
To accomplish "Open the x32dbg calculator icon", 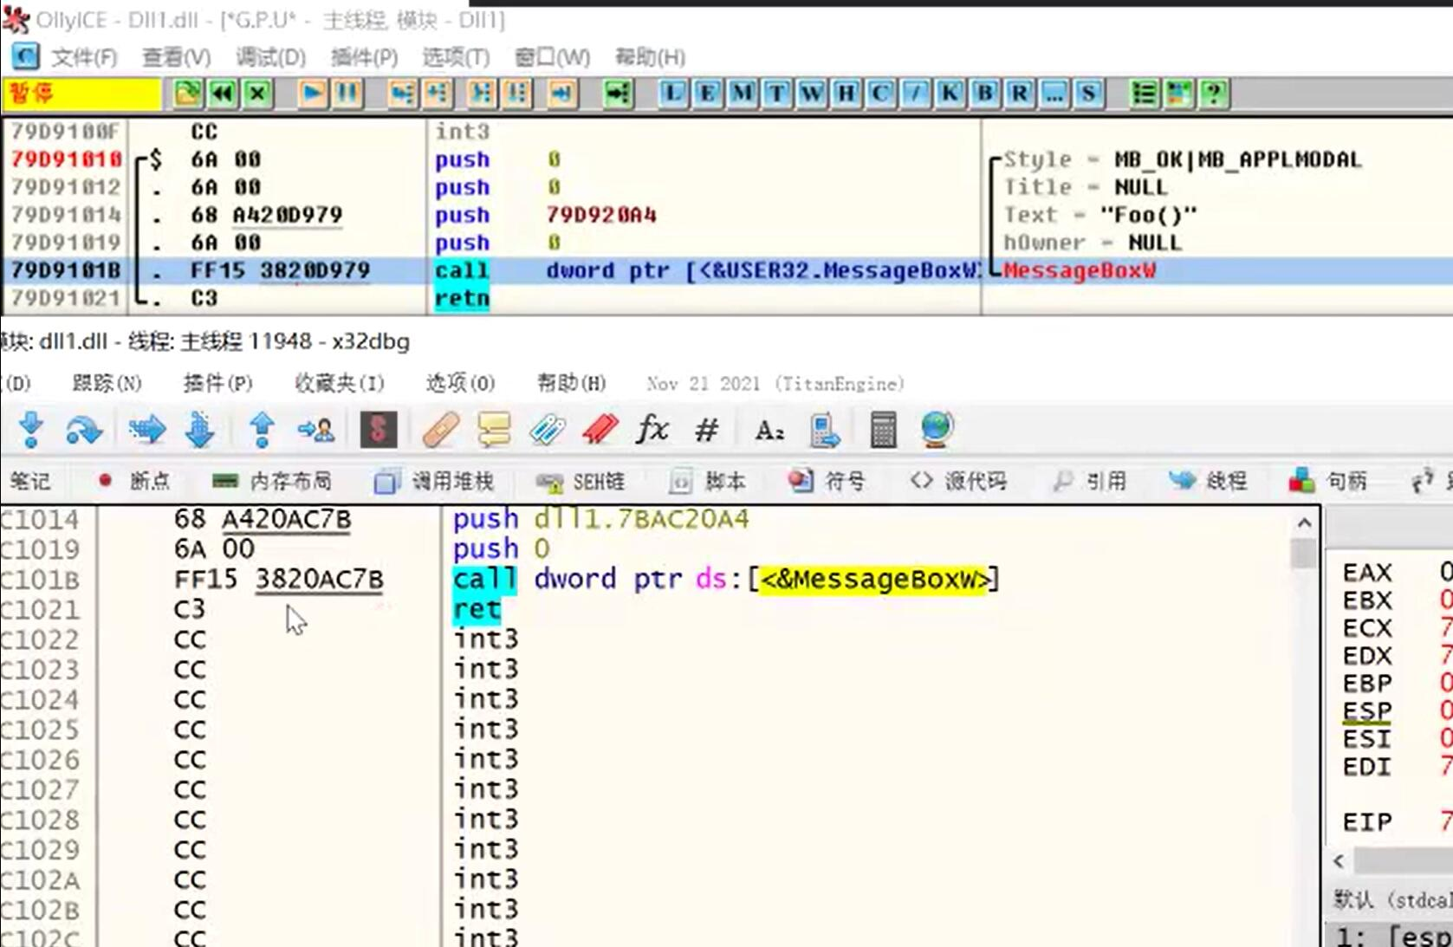I will (x=883, y=429).
